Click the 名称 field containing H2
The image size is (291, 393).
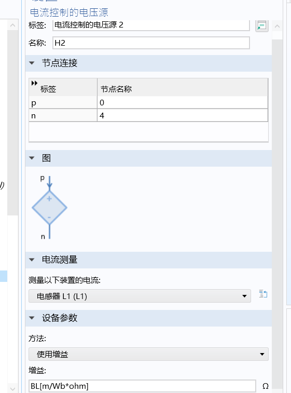point(151,43)
